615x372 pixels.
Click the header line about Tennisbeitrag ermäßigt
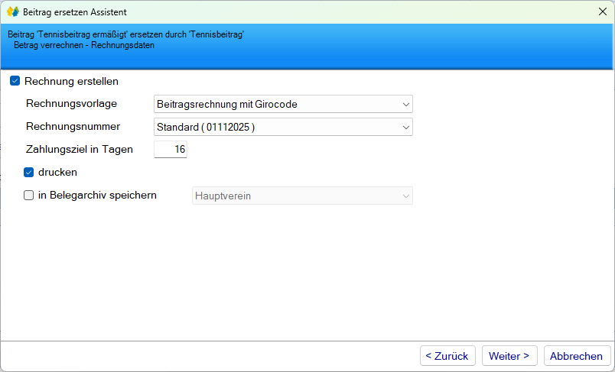pos(125,34)
